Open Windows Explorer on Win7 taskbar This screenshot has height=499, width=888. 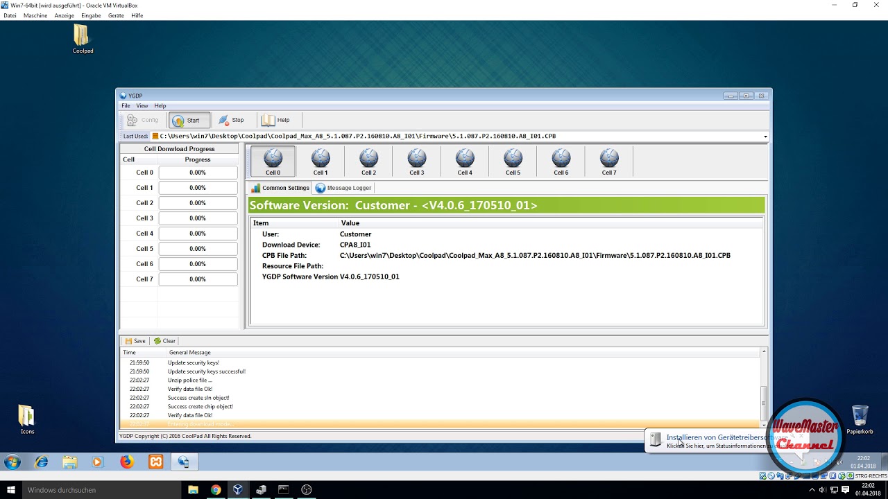[69, 462]
